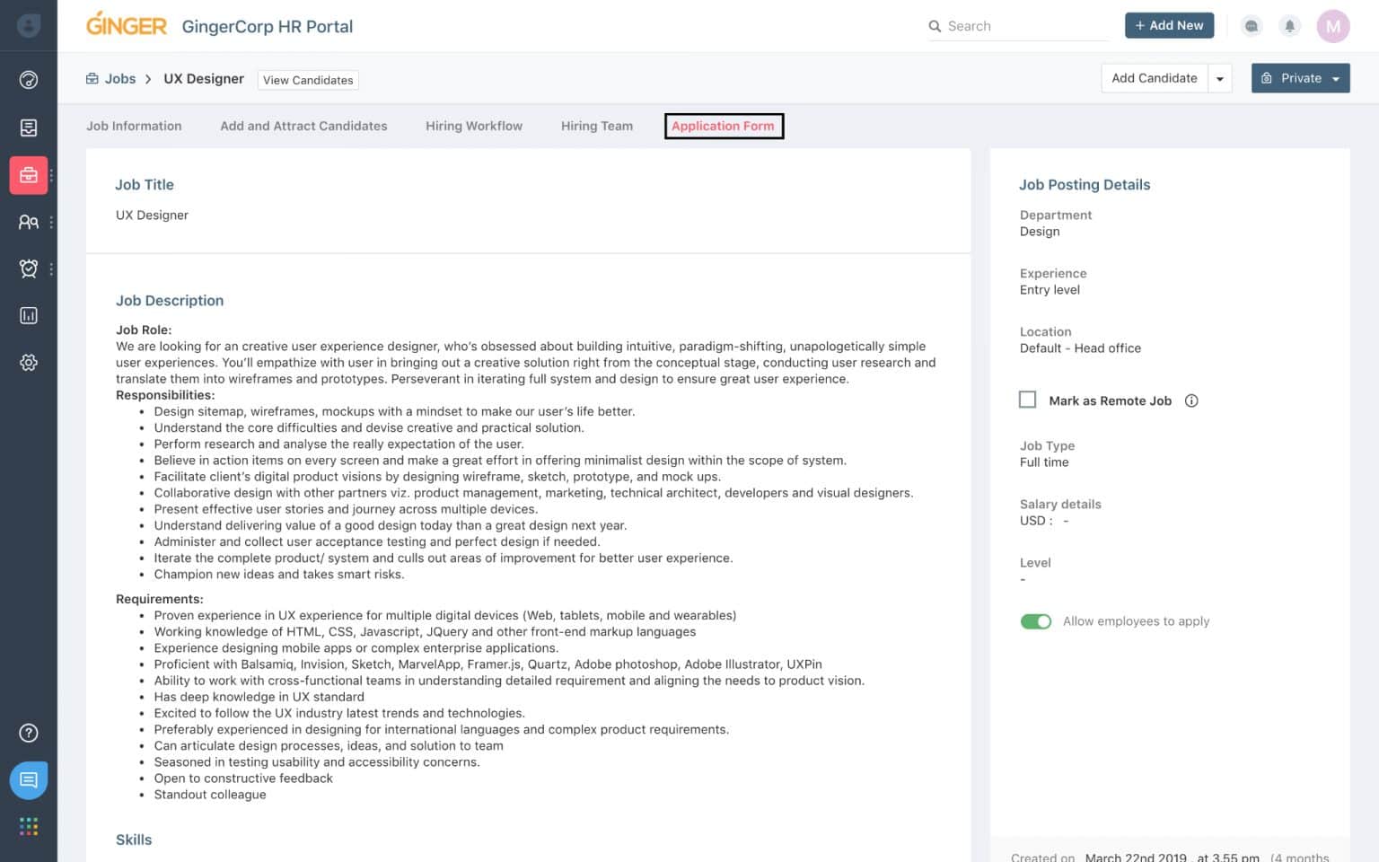Open the dashboard icon in sidebar
This screenshot has width=1379, height=862.
29,80
